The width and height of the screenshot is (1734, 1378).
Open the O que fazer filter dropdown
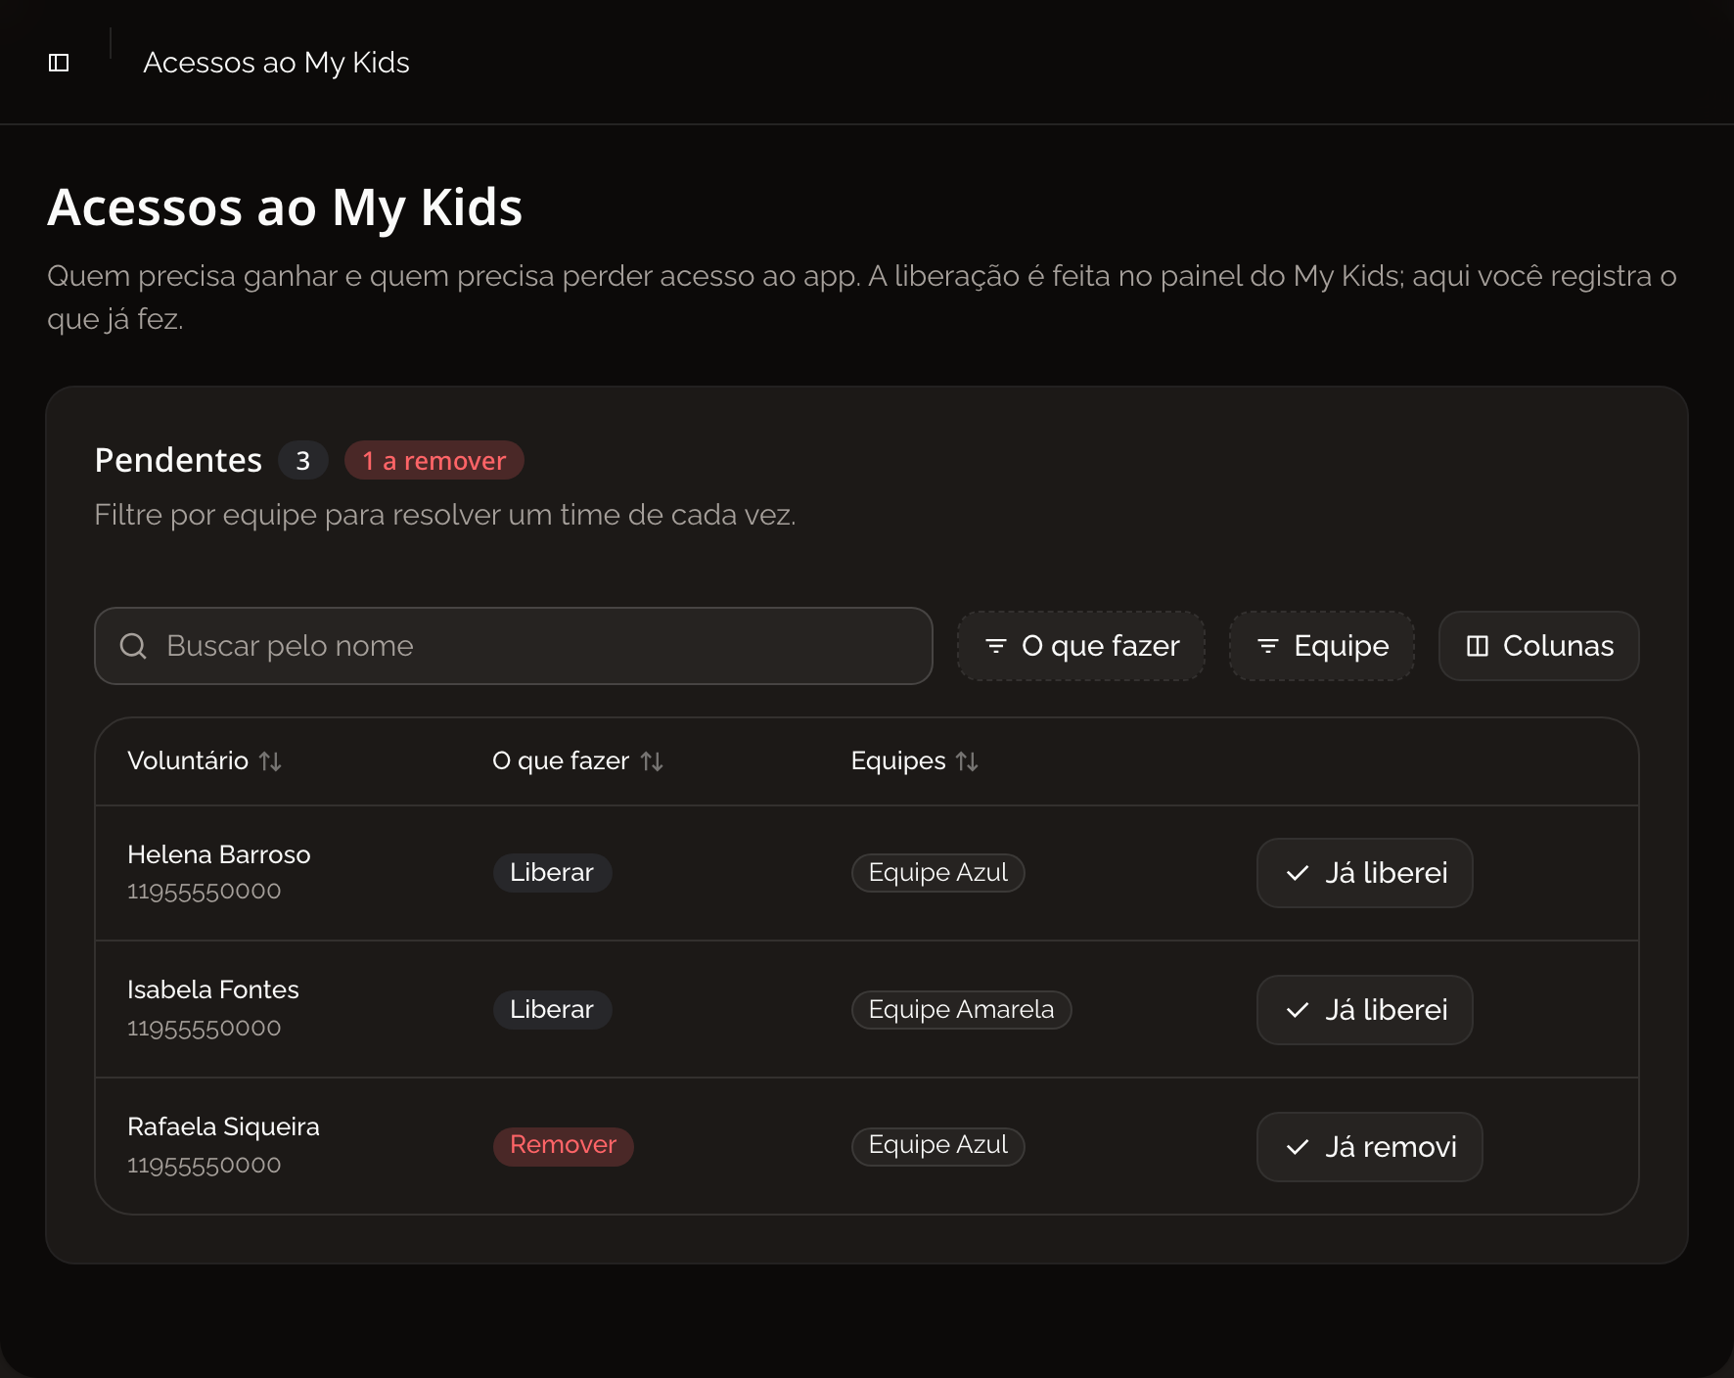pyautogui.click(x=1081, y=646)
